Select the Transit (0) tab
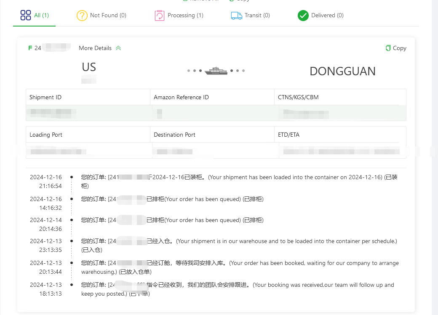Screen dimensions: 438x315 click(257, 16)
